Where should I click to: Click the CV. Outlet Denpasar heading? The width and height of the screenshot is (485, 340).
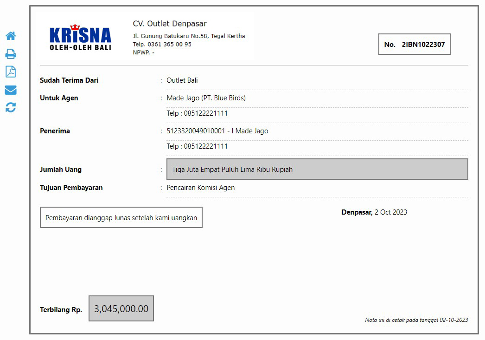tap(170, 24)
